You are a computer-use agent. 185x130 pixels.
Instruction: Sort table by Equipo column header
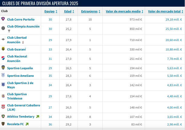tap(49, 11)
